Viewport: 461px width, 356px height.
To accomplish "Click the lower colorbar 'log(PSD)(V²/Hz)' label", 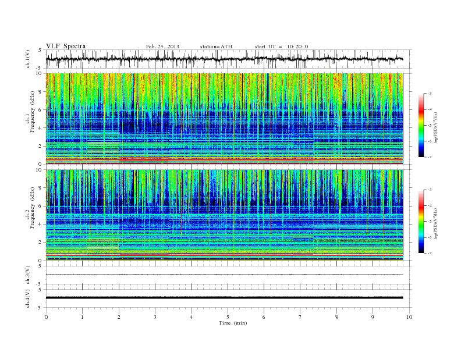I will [x=435, y=223].
